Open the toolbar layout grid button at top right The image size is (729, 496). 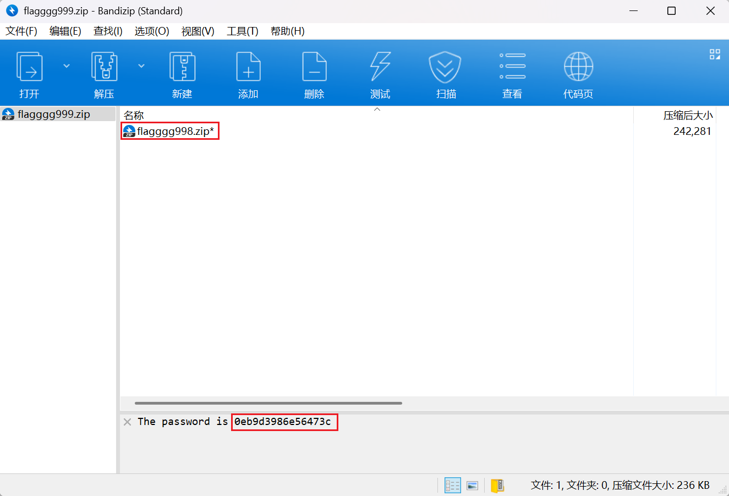click(x=715, y=54)
